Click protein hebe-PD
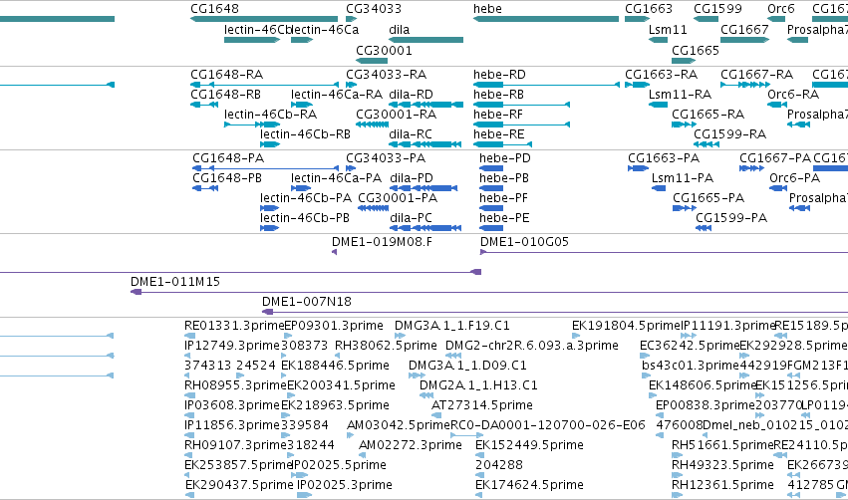Viewport: 848px width, 500px height. coord(504,158)
